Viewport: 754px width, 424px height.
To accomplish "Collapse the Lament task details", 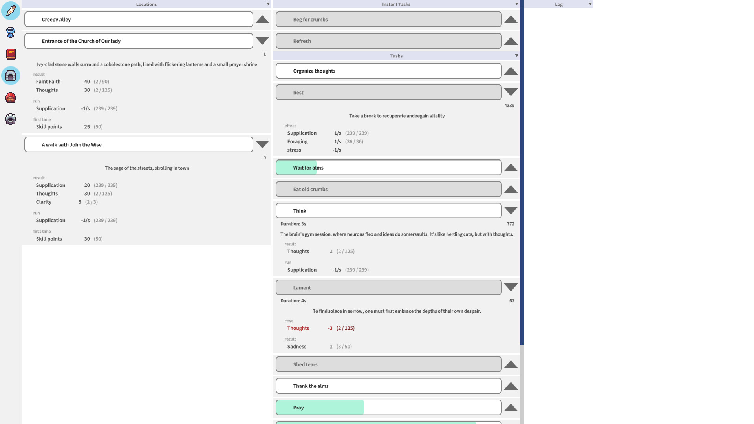I will pos(511,287).
